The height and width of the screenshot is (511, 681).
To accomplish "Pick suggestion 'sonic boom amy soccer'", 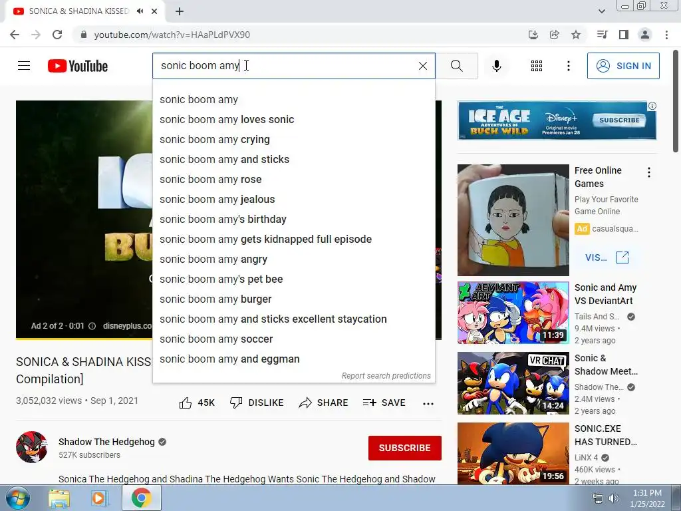I will (293, 339).
